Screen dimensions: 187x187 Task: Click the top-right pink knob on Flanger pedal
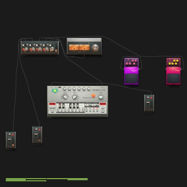pyautogui.click(x=136, y=60)
